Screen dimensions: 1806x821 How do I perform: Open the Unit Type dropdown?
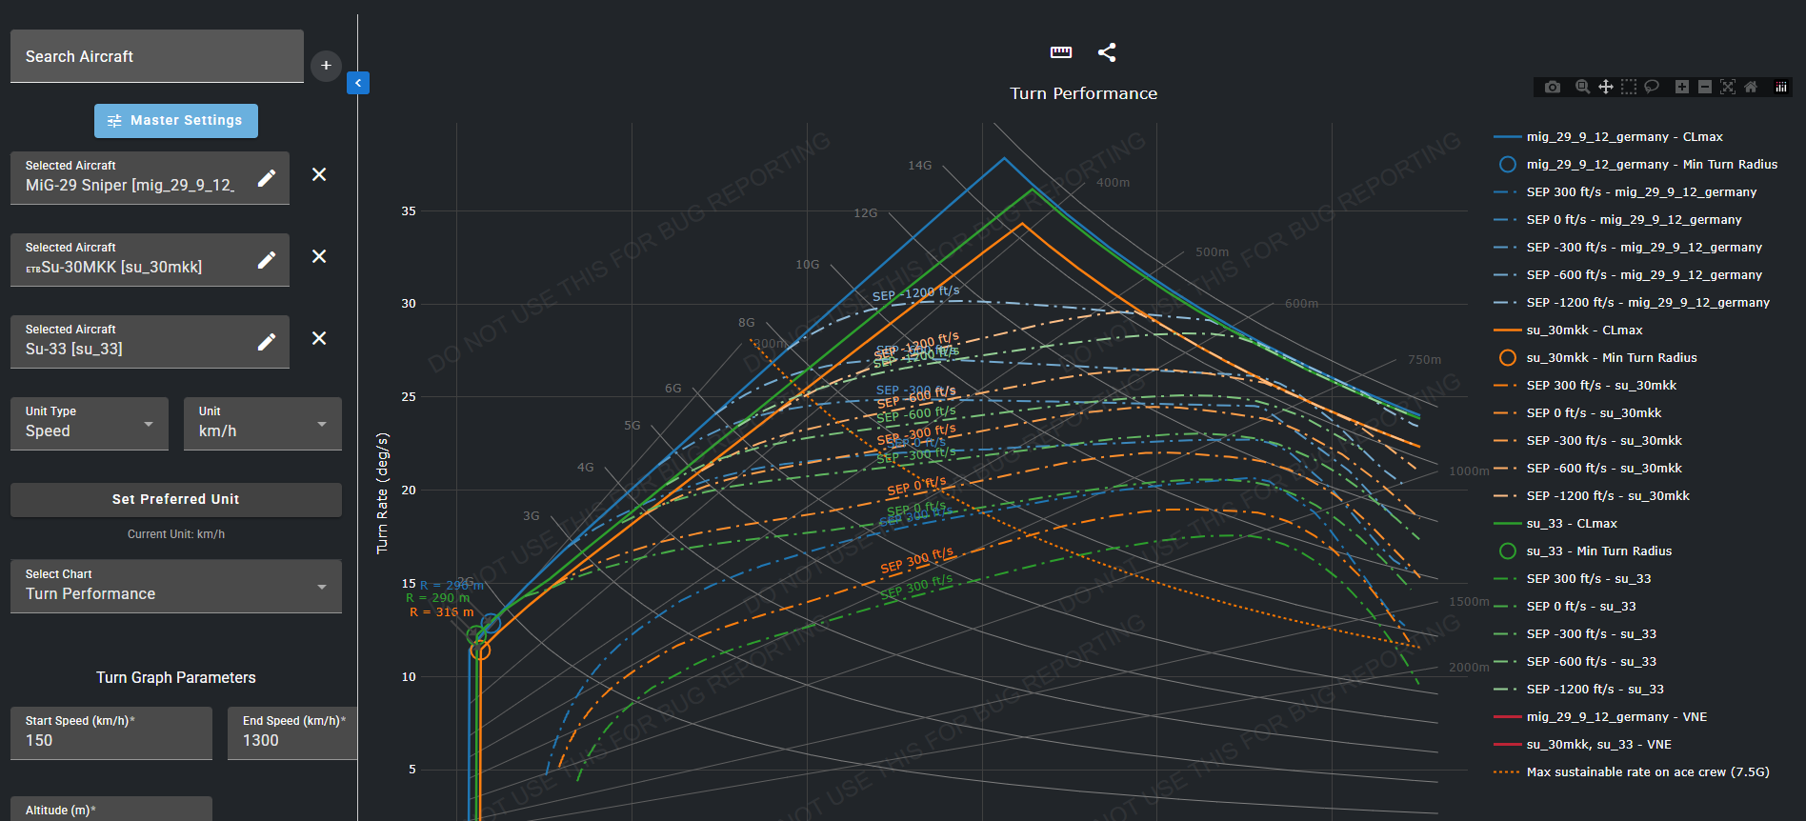[x=90, y=423]
